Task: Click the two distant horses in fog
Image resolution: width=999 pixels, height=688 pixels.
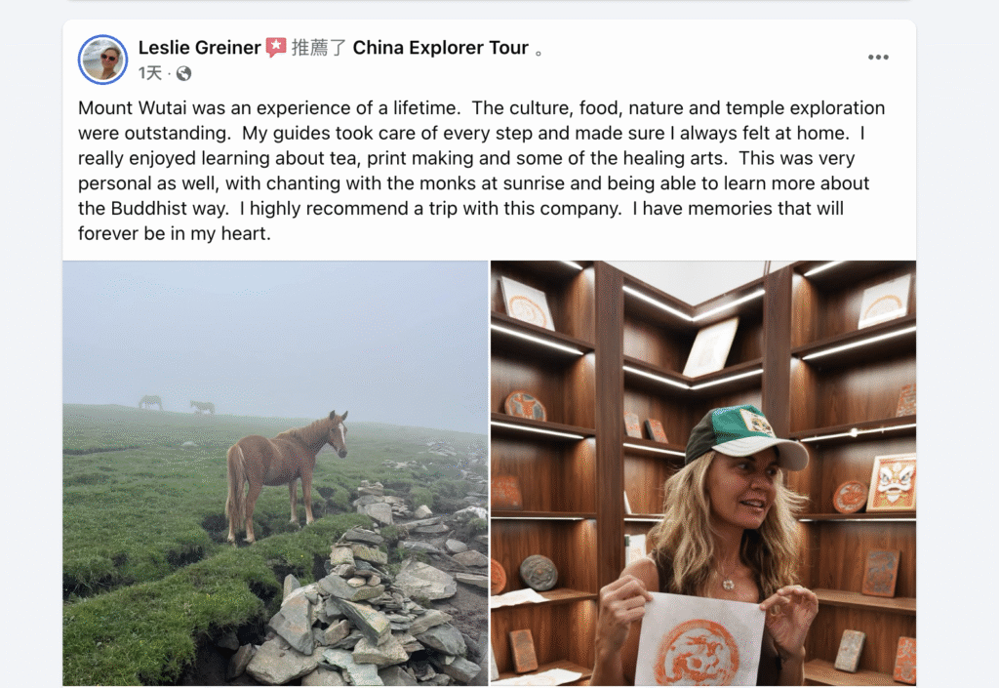Action: point(177,404)
